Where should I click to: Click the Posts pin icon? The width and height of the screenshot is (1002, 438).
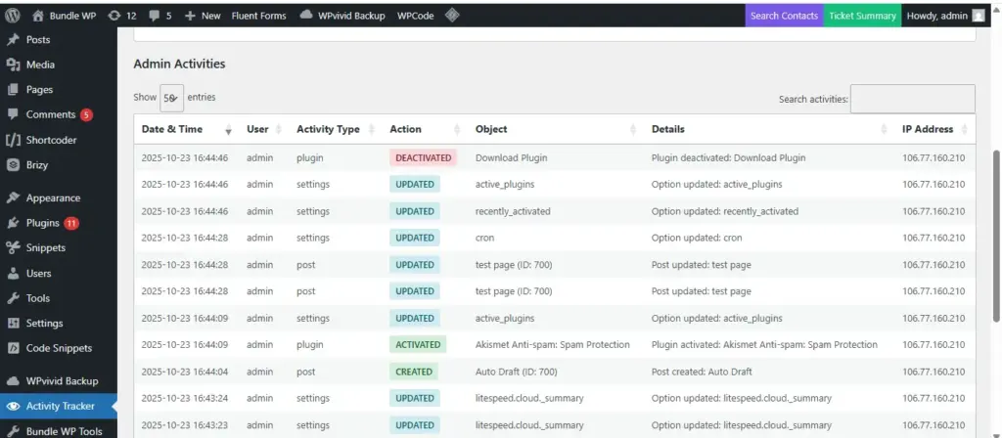13,39
